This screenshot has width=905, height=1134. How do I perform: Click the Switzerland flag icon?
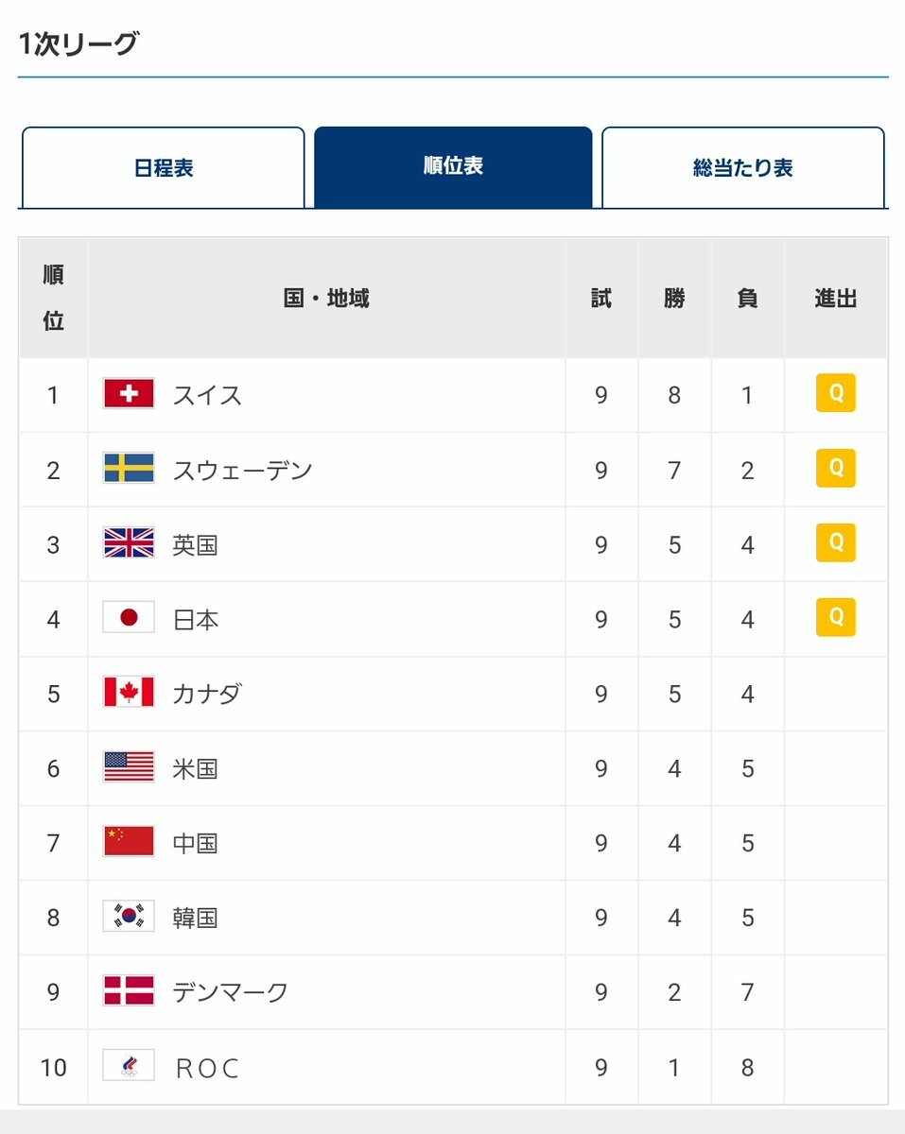[x=129, y=394]
